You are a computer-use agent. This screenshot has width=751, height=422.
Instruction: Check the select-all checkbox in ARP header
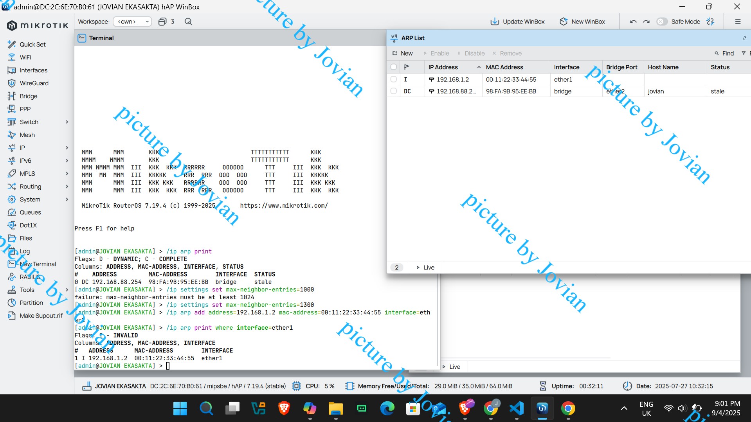click(x=394, y=67)
